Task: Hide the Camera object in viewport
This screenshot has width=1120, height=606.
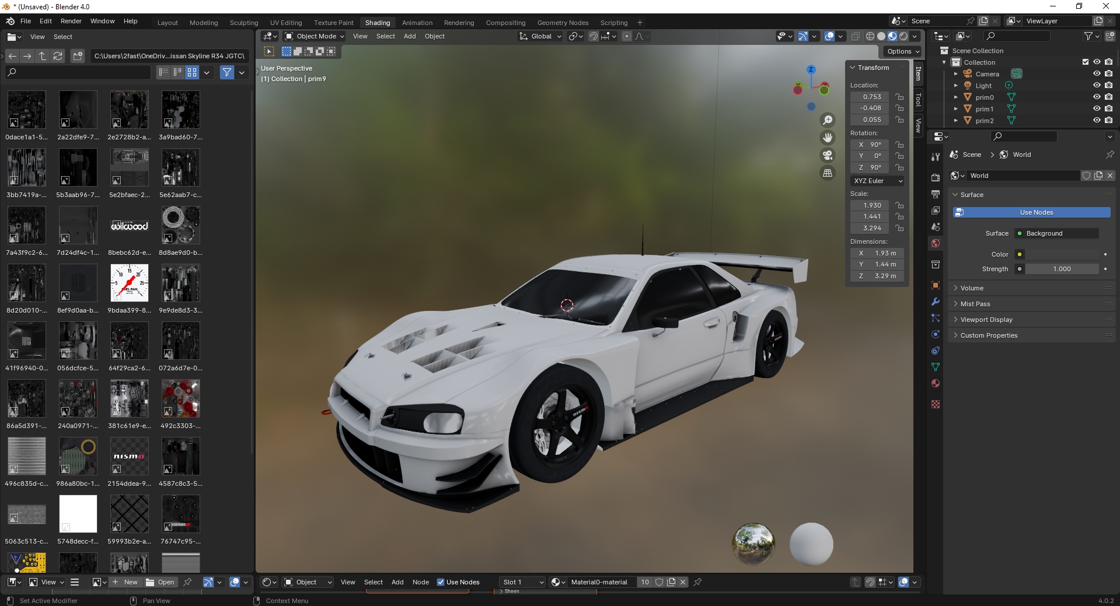Action: [x=1097, y=73]
